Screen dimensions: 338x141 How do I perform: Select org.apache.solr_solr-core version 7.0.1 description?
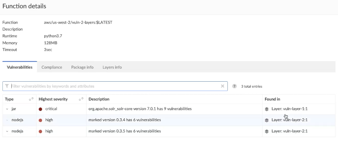(140, 109)
